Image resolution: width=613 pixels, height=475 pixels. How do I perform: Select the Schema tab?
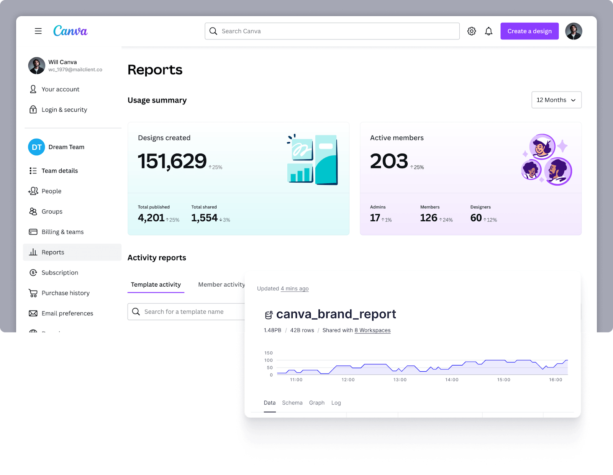click(x=292, y=403)
